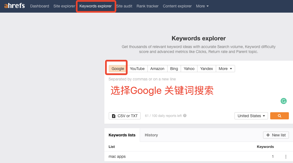Switch to the History tab
293x163 pixels.
click(151, 135)
